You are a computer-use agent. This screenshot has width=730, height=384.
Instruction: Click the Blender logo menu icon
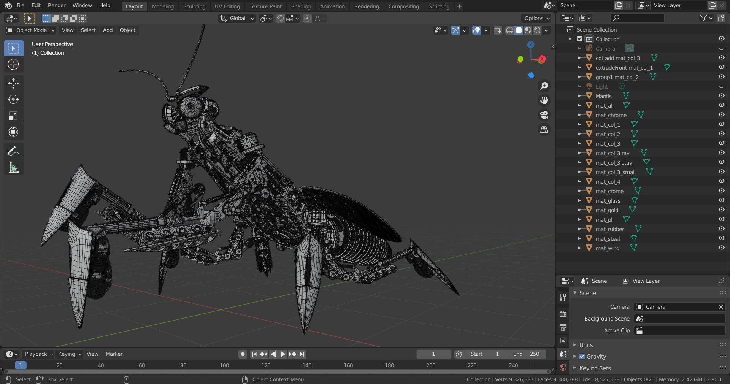click(8, 6)
